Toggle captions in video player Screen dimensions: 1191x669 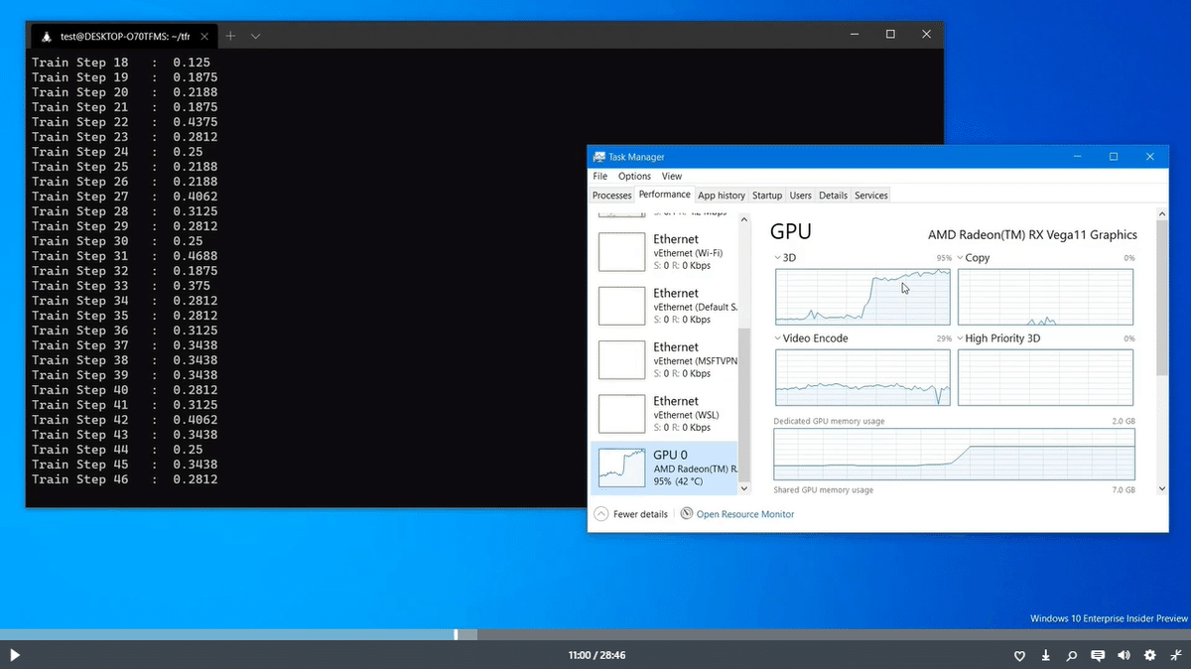(x=1098, y=655)
